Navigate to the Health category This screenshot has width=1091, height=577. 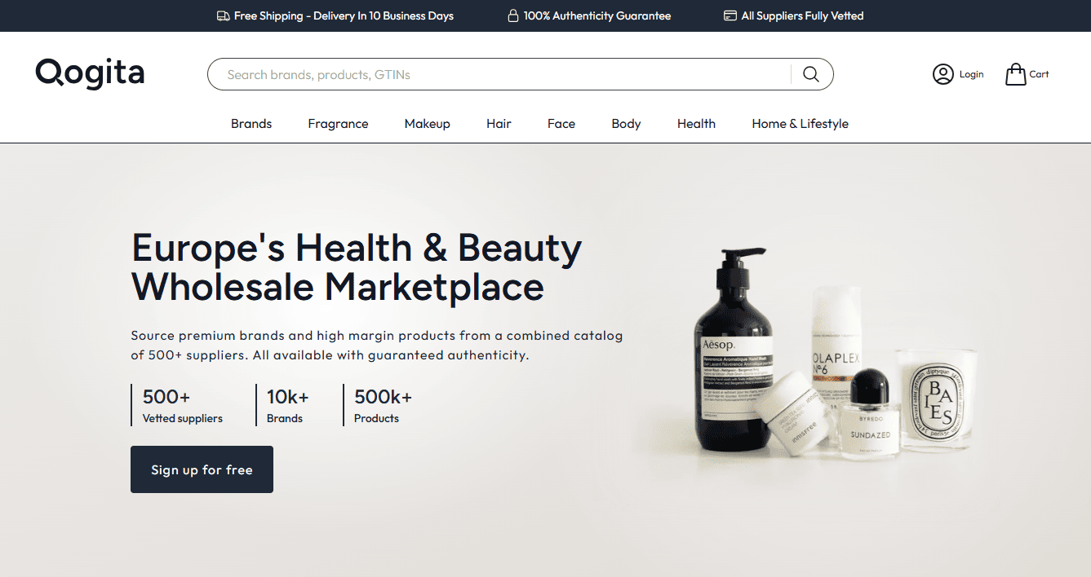(x=696, y=124)
